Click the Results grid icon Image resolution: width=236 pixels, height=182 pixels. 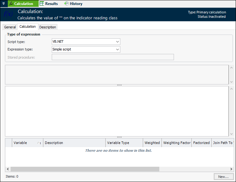(x=41, y=4)
